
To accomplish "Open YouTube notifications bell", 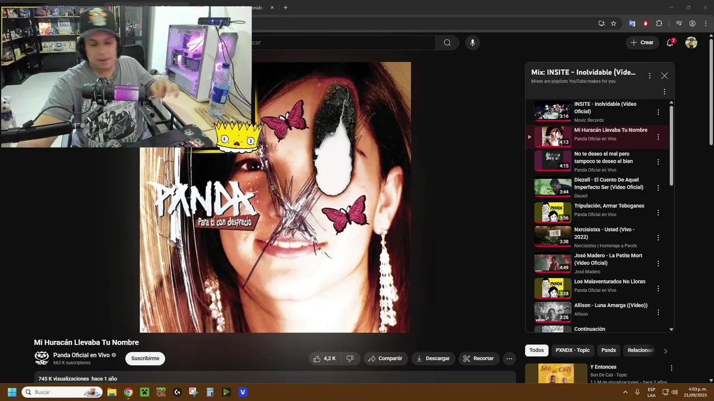I will coord(670,43).
